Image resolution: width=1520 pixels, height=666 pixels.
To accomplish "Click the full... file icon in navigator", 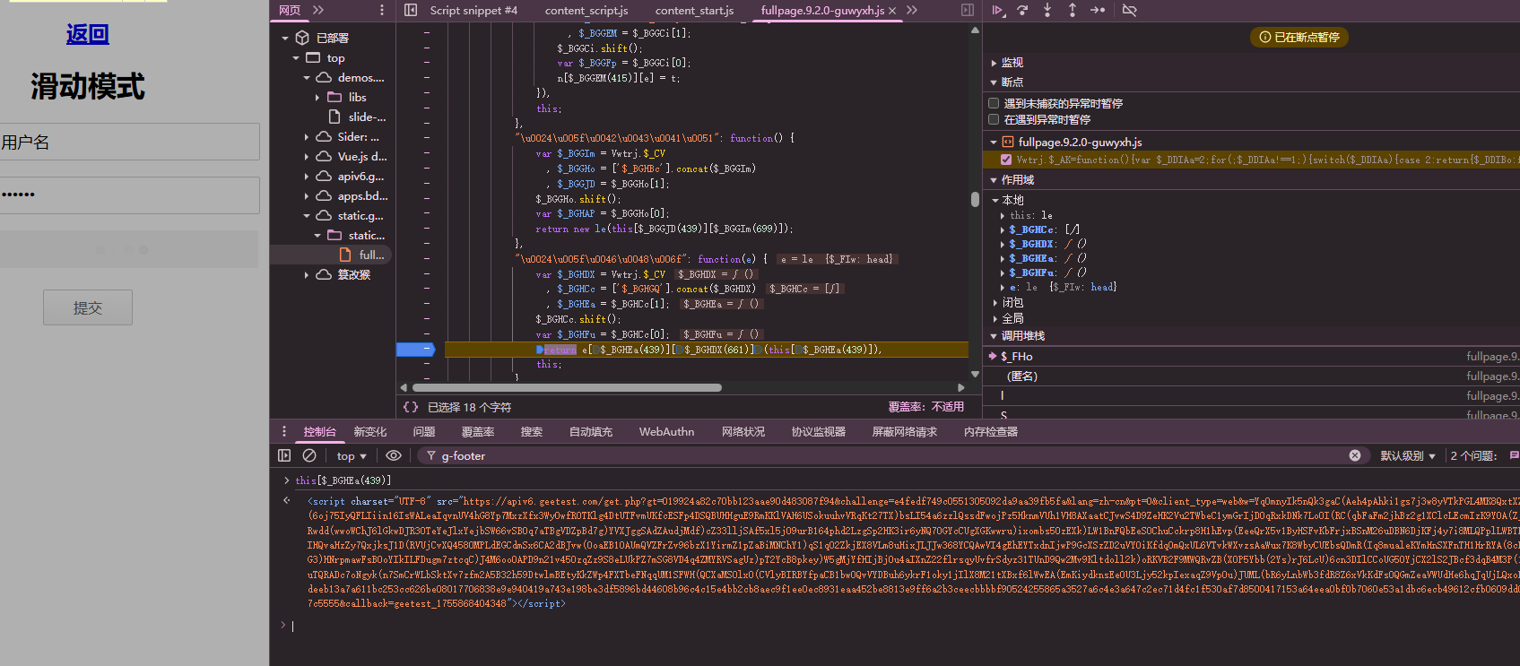I will 345,255.
